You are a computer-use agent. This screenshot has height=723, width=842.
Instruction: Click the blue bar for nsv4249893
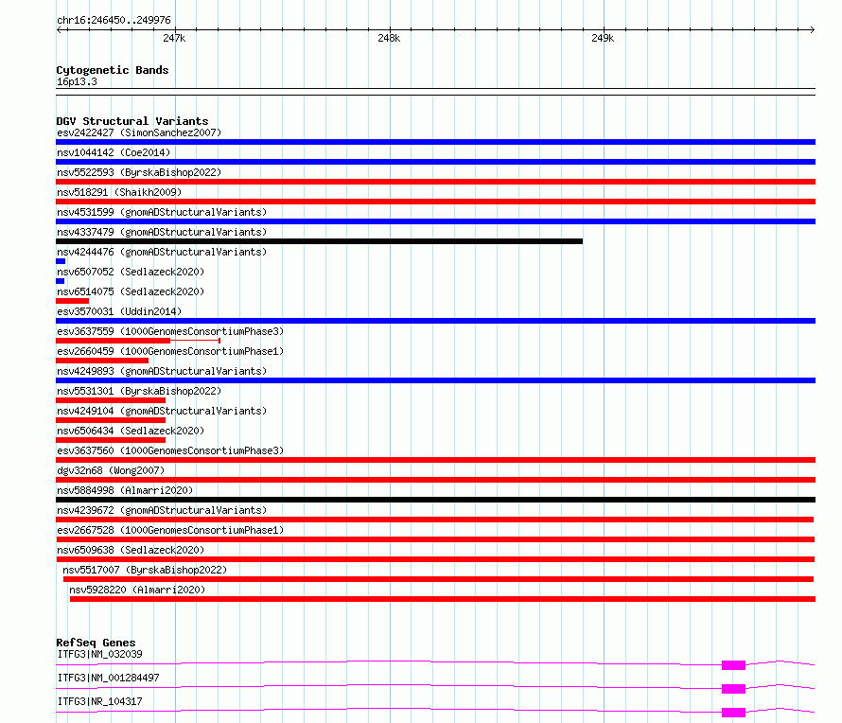(x=435, y=380)
